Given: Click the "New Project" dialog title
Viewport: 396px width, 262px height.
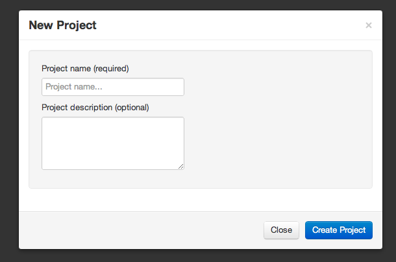Looking at the screenshot, I should [x=62, y=25].
